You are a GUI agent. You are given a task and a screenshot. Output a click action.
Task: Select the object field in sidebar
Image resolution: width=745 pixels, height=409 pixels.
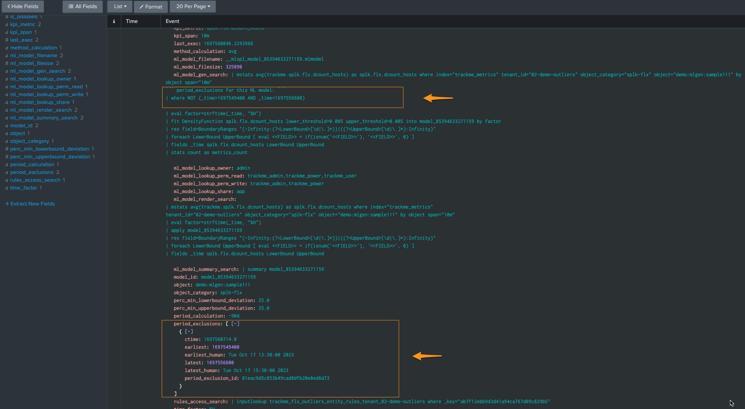pos(18,133)
